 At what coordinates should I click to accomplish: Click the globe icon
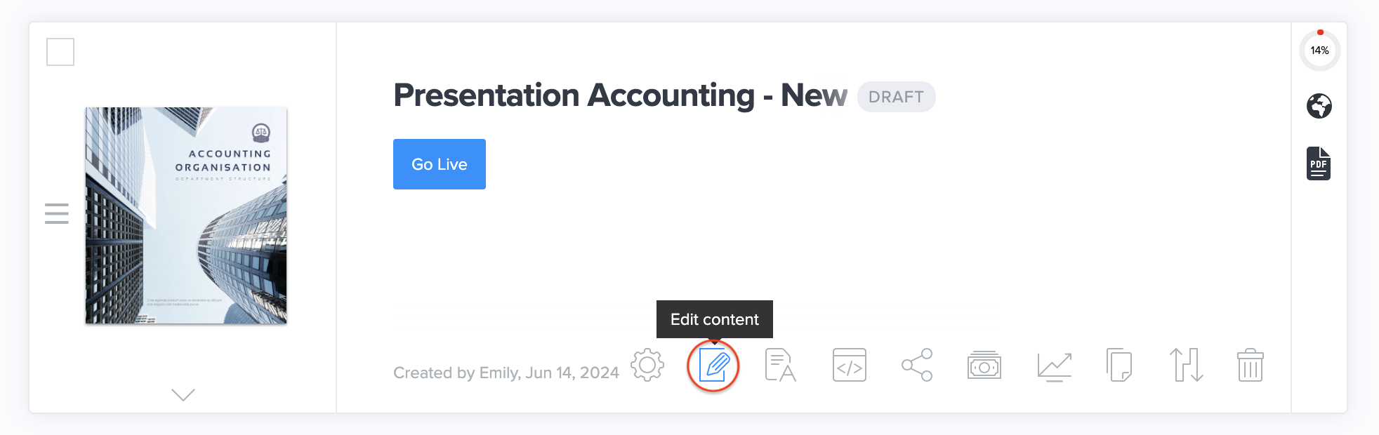click(1319, 106)
